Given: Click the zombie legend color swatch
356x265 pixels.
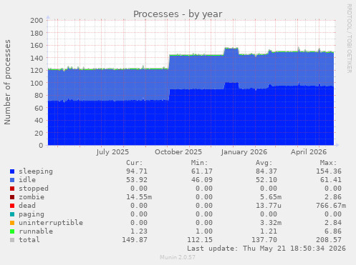Looking at the screenshot, I should pyautogui.click(x=12, y=197).
